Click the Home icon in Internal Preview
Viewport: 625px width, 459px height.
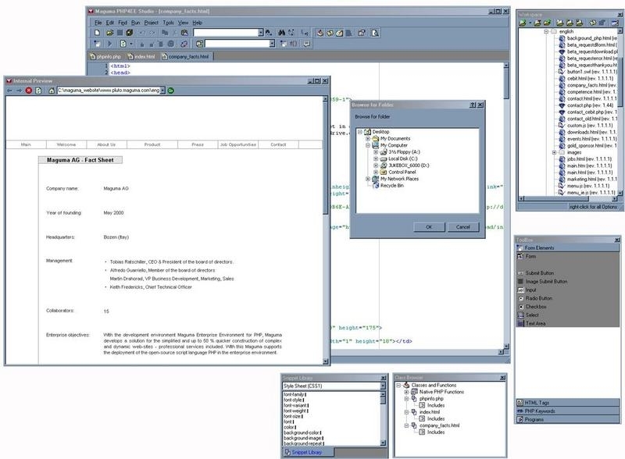click(52, 91)
